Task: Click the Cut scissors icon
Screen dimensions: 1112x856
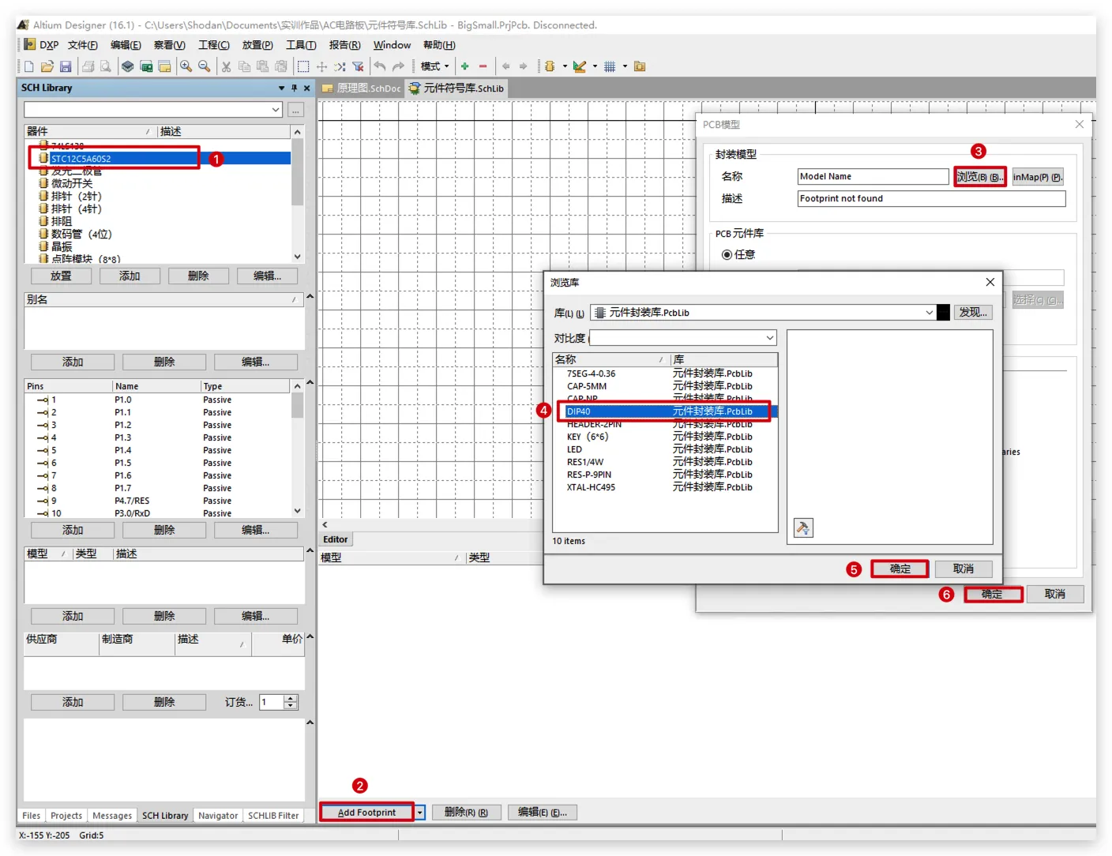Action: (x=226, y=66)
